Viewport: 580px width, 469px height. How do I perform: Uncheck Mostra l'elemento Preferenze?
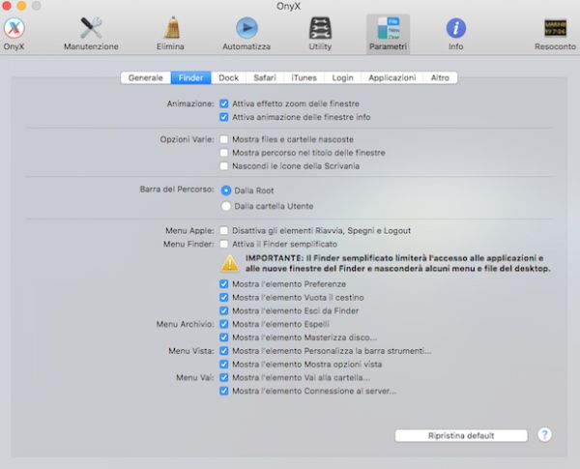click(224, 284)
